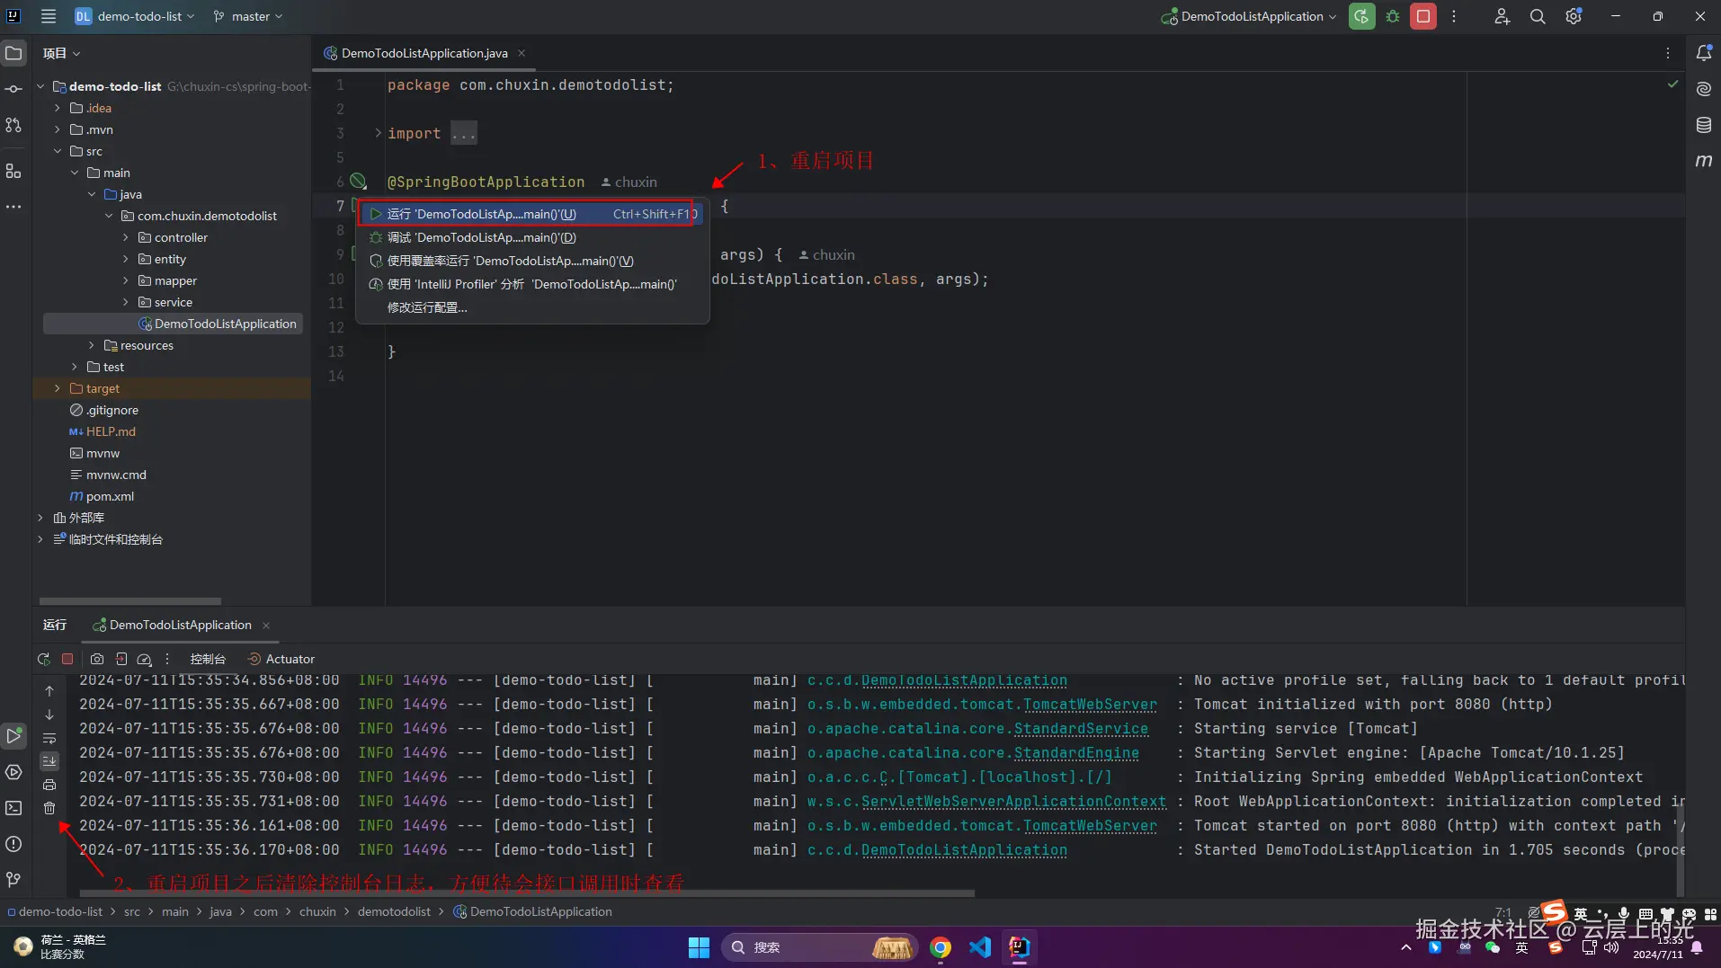Open IDE settings gear icon
The width and height of the screenshot is (1721, 968).
coord(1574,16)
